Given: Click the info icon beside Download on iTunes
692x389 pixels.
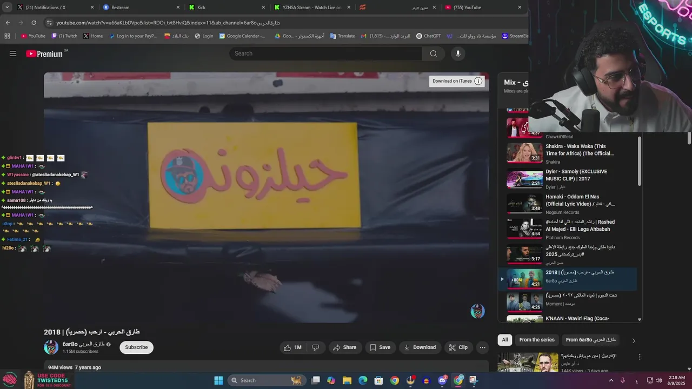Looking at the screenshot, I should (478, 81).
